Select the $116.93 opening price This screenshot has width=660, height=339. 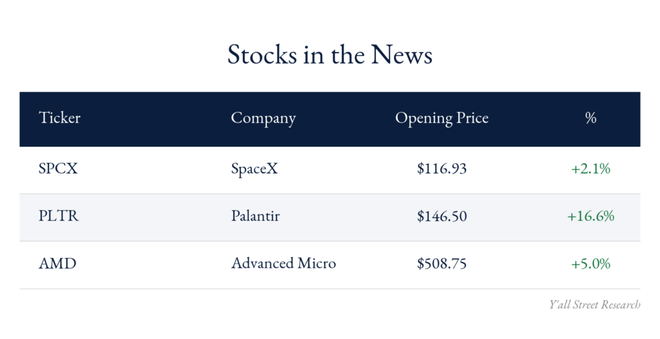(x=442, y=169)
